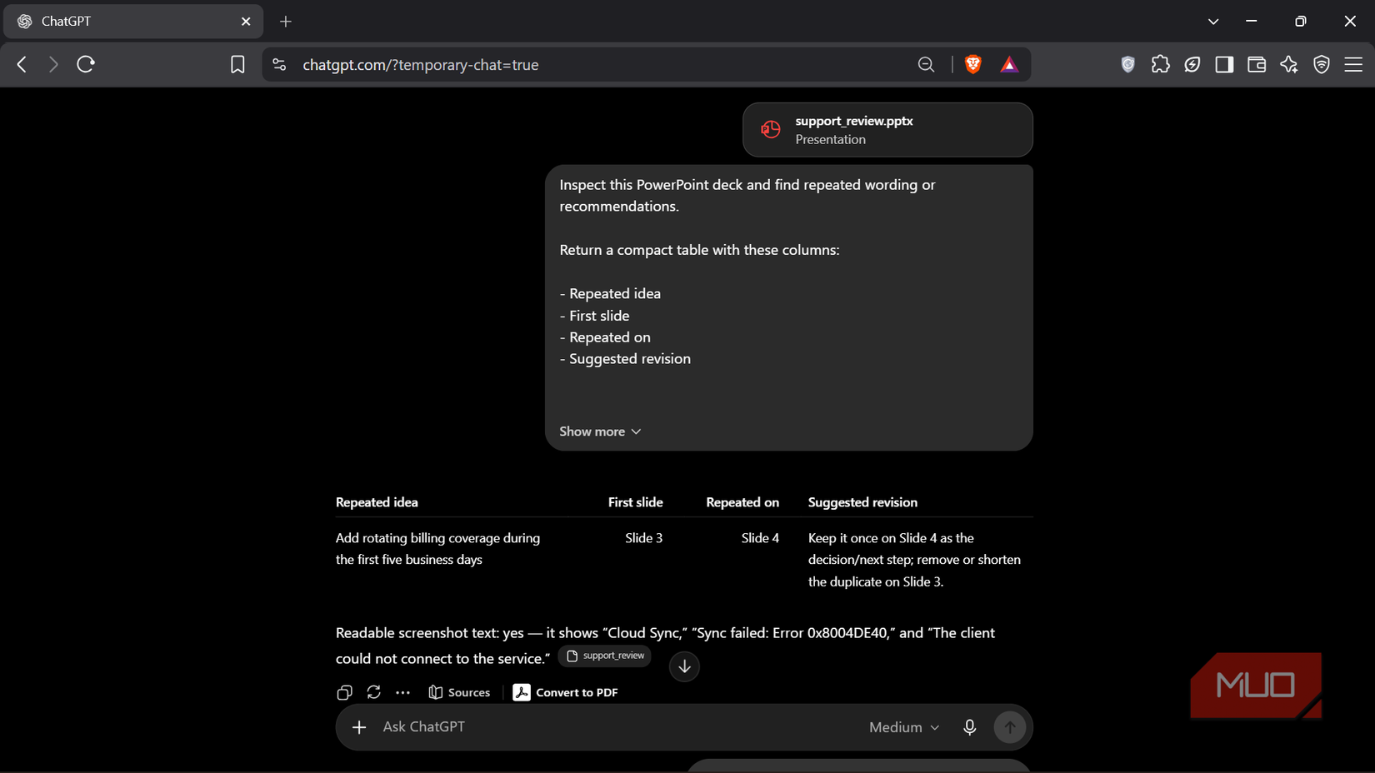Go back to the previous page
Screen dimensions: 1375x773
click(22, 64)
